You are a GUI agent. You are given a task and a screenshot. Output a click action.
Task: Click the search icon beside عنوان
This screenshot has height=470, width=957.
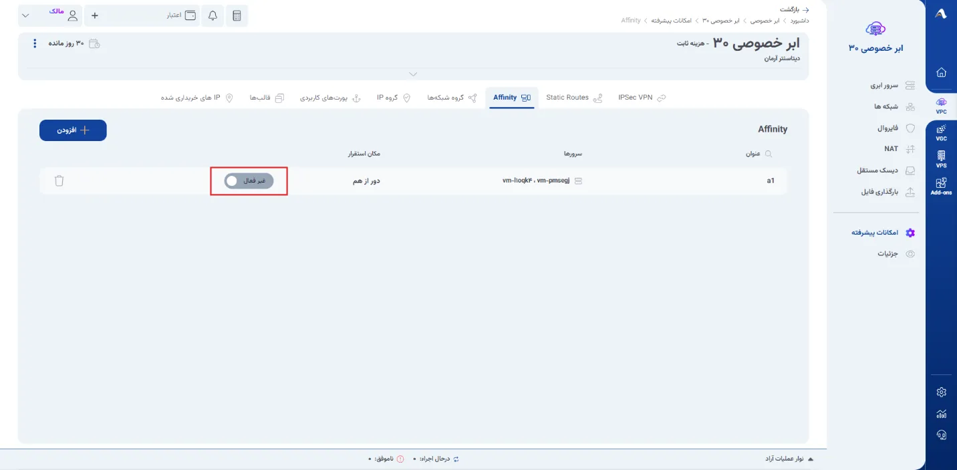tap(768, 154)
